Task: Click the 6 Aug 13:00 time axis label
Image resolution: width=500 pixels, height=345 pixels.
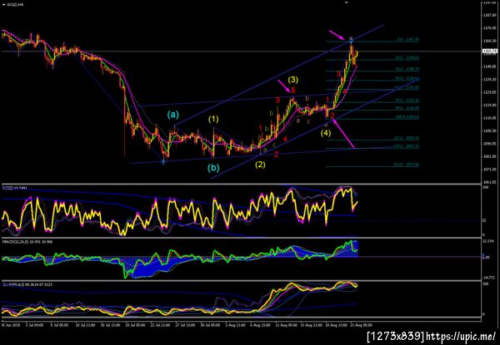Action: [262, 325]
